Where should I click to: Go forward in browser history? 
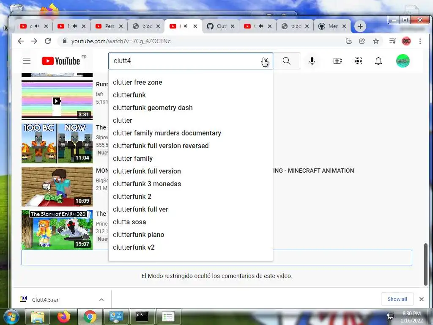(x=34, y=41)
